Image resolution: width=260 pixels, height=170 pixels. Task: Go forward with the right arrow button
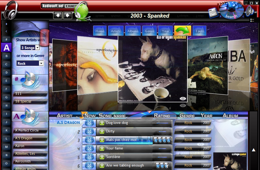67,15
